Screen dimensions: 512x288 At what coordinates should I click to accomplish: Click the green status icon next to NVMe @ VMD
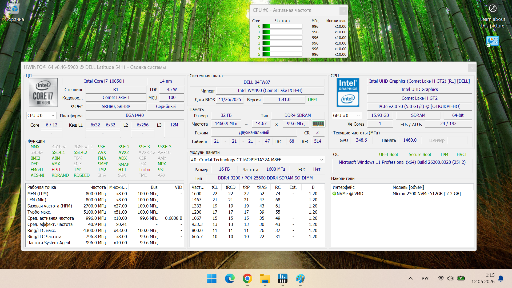point(334,194)
